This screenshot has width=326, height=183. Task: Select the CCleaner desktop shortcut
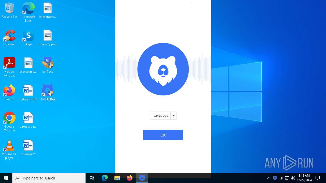click(x=9, y=38)
